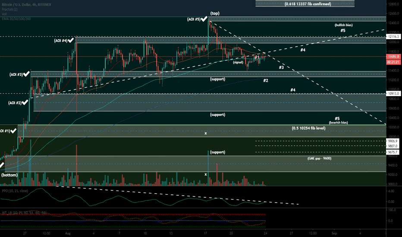Open the WT_LB indicator legend

[x=24, y=213]
